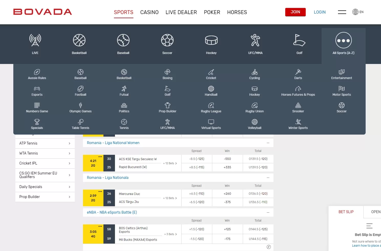Choose Rugby Union in the grid
The image size is (381, 251).
coord(255,107)
